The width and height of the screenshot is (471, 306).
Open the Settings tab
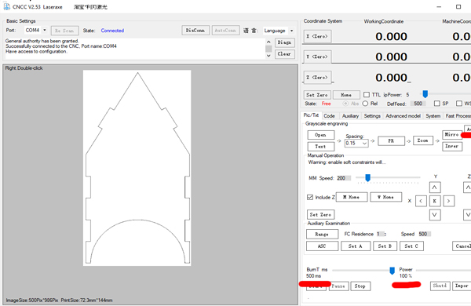372,116
